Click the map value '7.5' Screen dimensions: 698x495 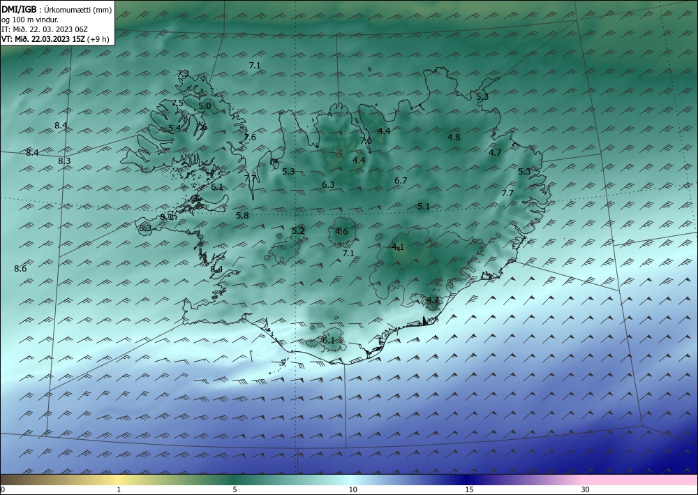tap(177, 103)
